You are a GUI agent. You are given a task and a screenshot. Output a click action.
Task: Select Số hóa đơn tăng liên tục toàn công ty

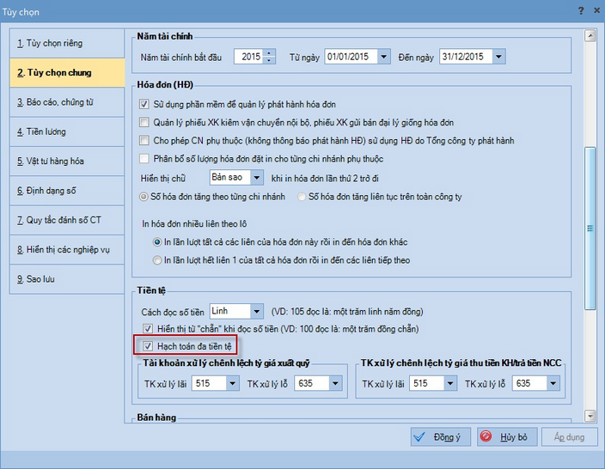[302, 197]
